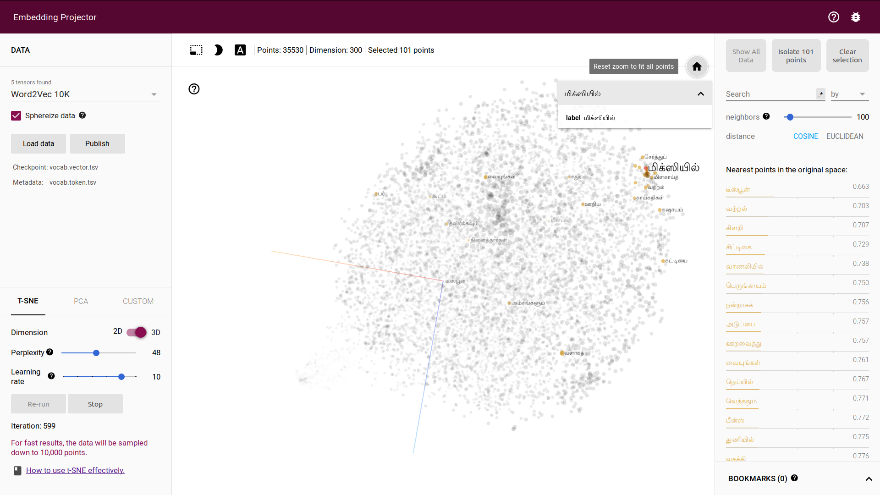Click the Perplexity help question icon
The width and height of the screenshot is (880, 495).
click(x=50, y=352)
